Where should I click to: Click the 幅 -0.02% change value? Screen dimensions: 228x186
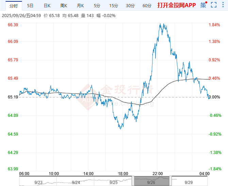(x=106, y=16)
